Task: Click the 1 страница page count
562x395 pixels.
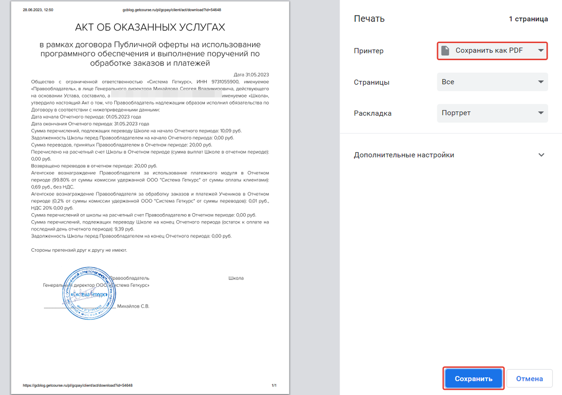Action: coord(528,19)
